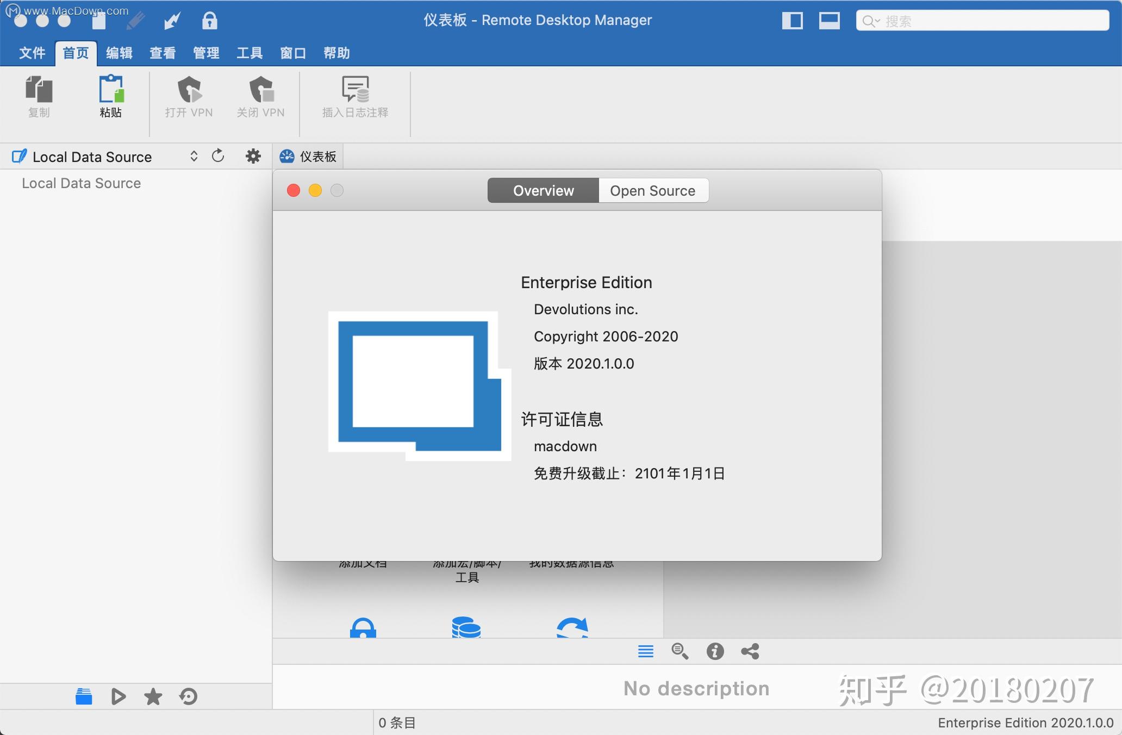
Task: Click the blue database stack dashboard icon
Action: tap(466, 627)
